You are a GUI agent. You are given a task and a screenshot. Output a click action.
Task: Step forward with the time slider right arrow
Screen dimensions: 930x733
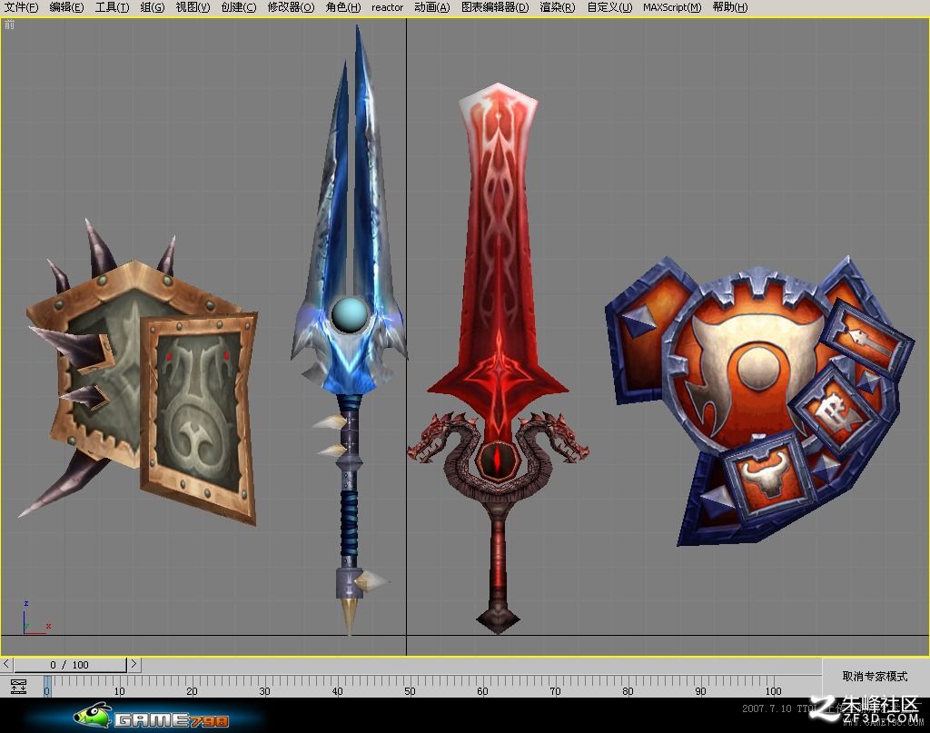point(134,664)
